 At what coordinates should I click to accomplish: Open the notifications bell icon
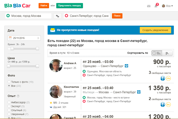pos(156,6)
